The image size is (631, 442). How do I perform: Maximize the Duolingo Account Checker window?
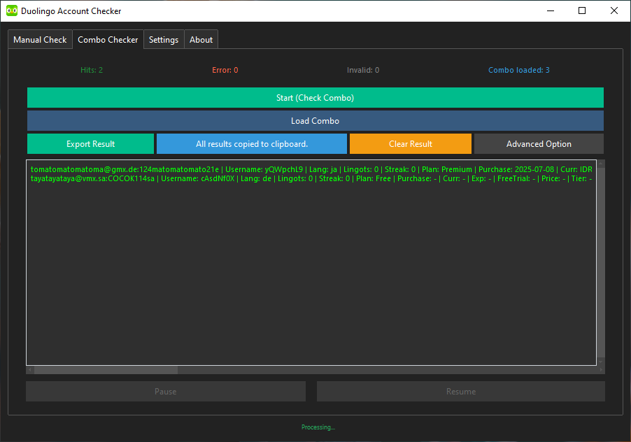tap(582, 11)
